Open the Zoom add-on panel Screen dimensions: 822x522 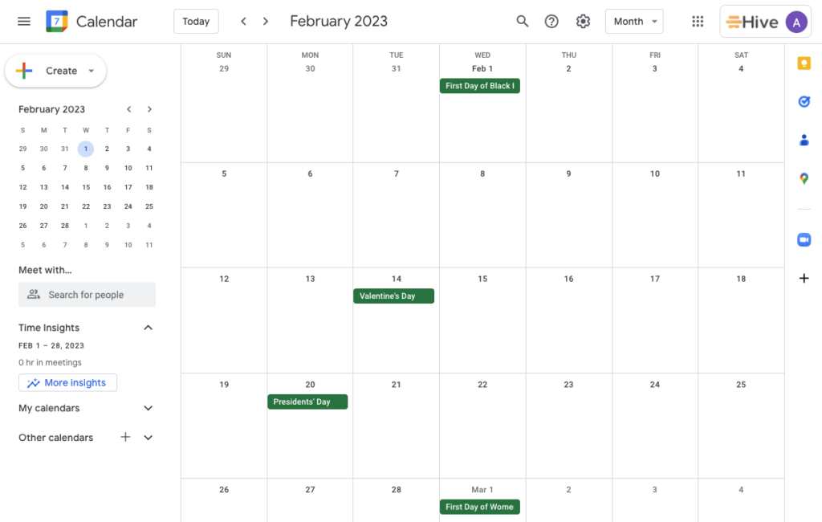804,239
